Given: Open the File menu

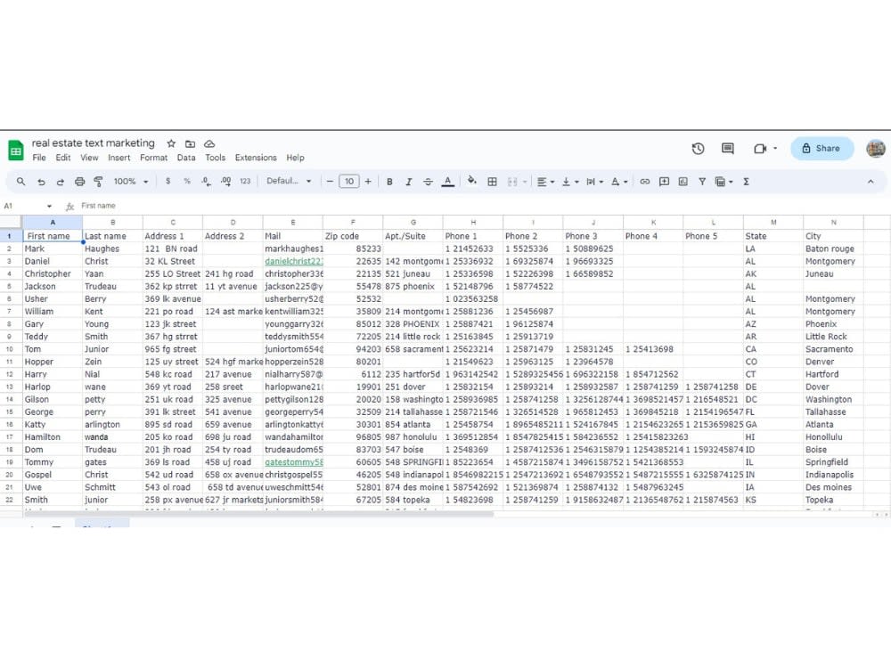Looking at the screenshot, I should click(39, 158).
